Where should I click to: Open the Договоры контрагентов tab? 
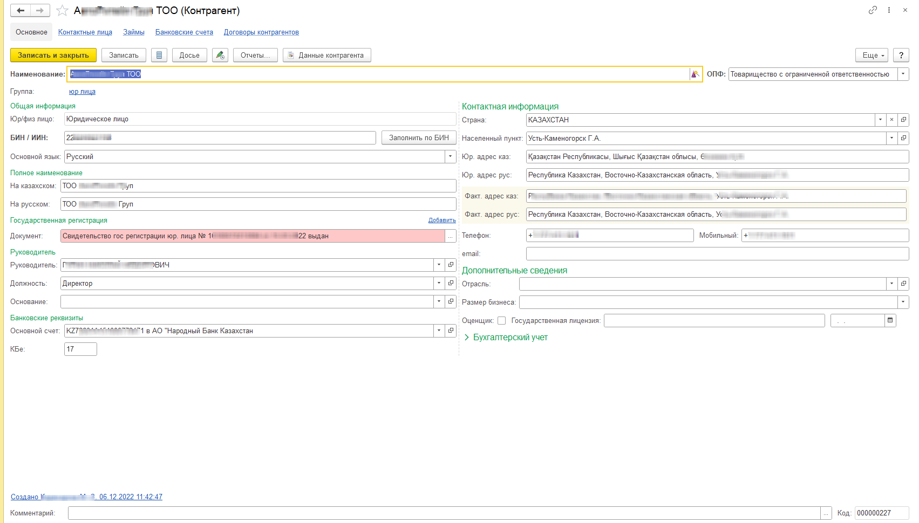pos(261,32)
